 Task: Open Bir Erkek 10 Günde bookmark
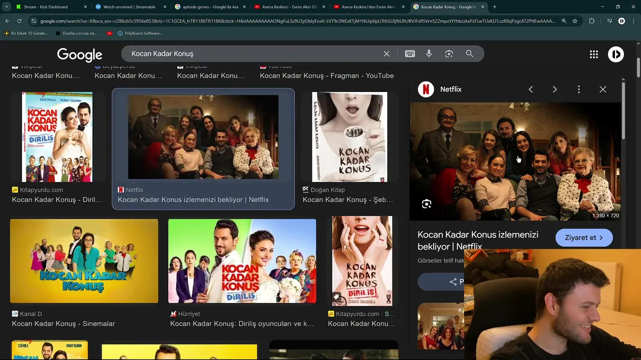pyautogui.click(x=26, y=33)
